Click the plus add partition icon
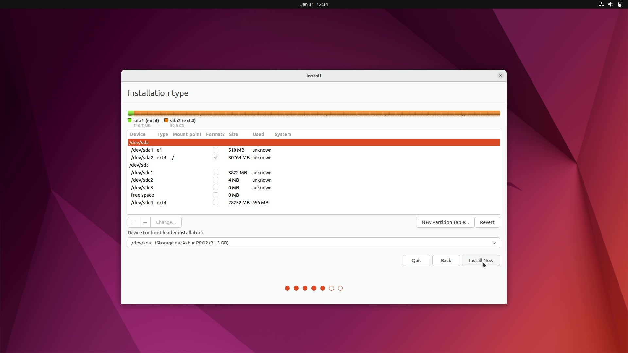The width and height of the screenshot is (628, 353). tap(133, 222)
